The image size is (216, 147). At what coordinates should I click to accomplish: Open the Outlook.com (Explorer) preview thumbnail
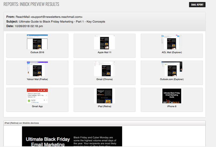172,69
